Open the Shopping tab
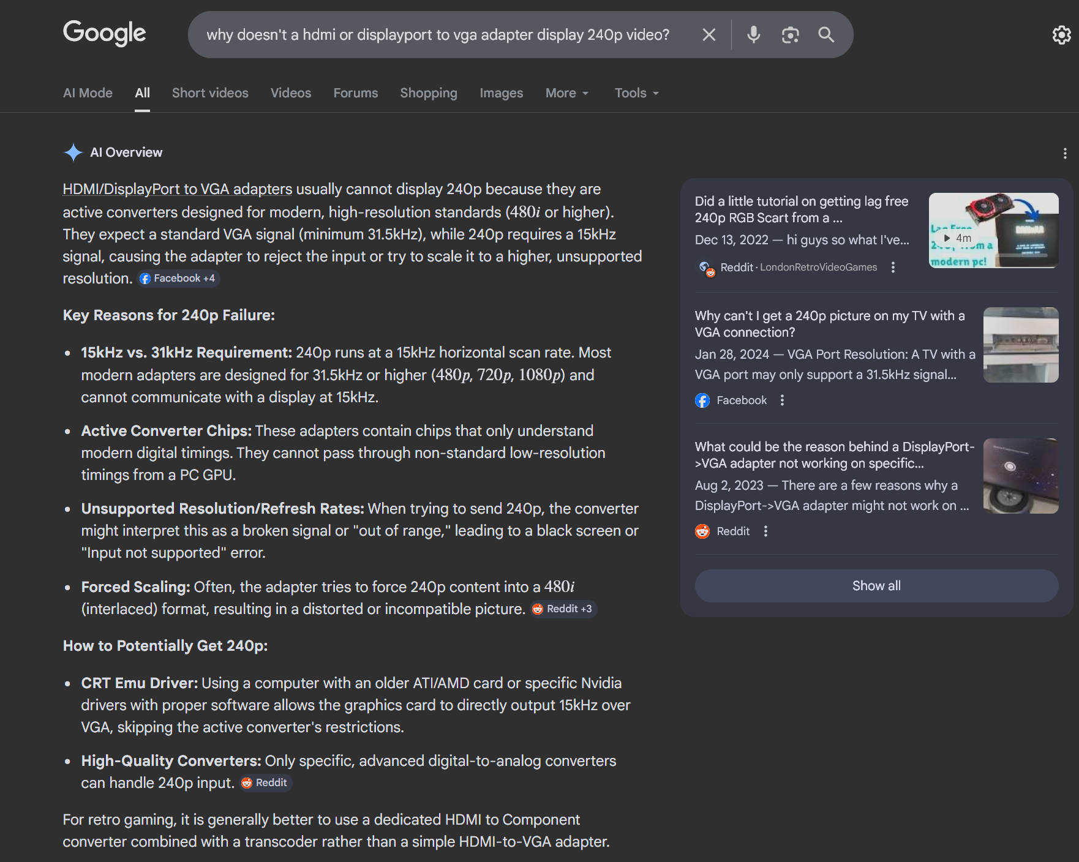This screenshot has width=1079, height=862. 429,93
